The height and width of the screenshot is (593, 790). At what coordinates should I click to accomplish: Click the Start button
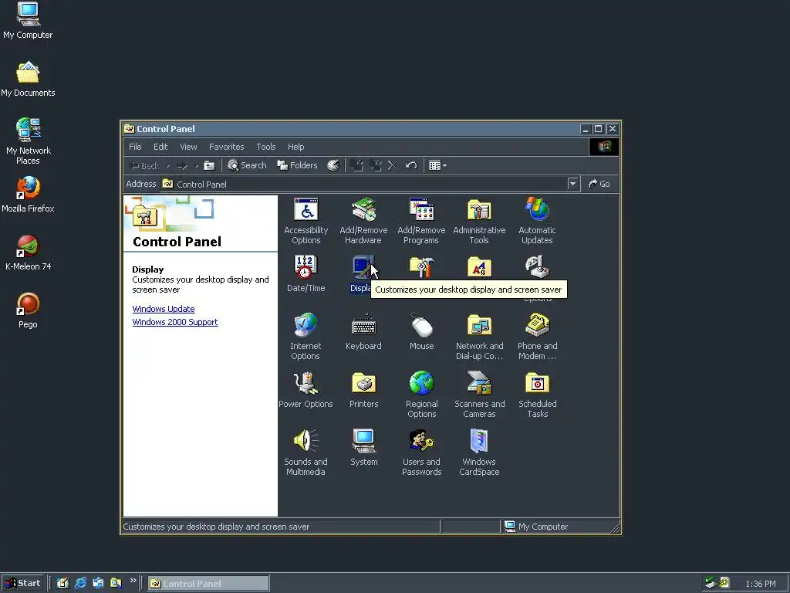(22, 584)
